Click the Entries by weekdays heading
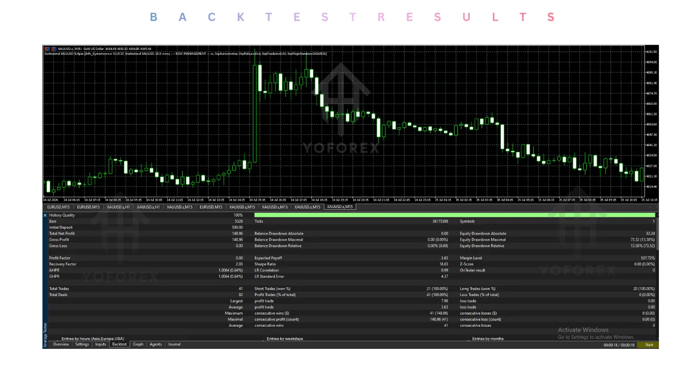Image resolution: width=688 pixels, height=387 pixels. pyautogui.click(x=285, y=339)
